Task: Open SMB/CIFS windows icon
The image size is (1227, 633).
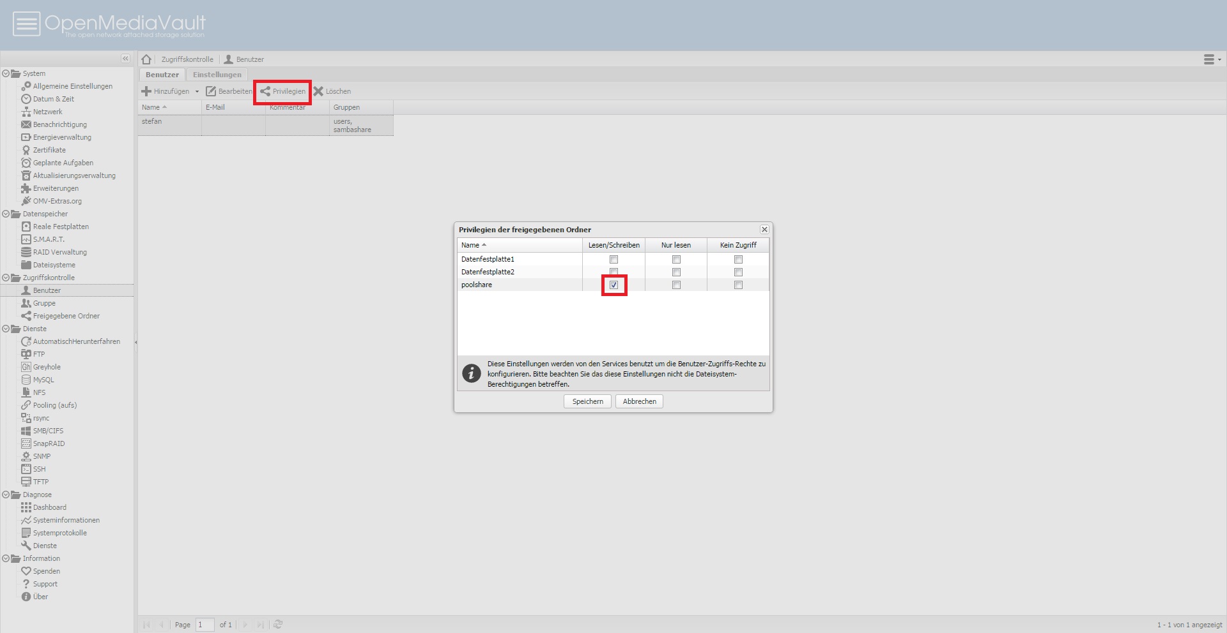Action: click(x=26, y=431)
